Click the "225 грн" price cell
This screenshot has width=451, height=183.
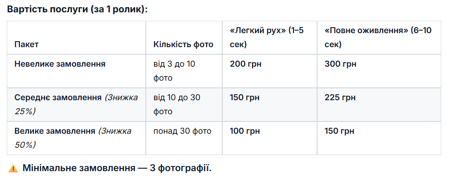tap(340, 98)
